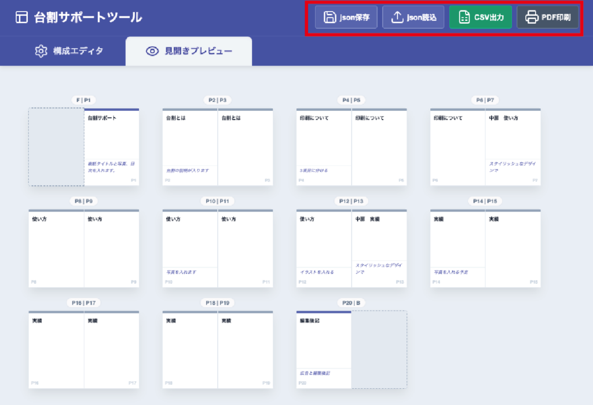
Task: Click the P10 | P11 spread label
Action: [218, 201]
